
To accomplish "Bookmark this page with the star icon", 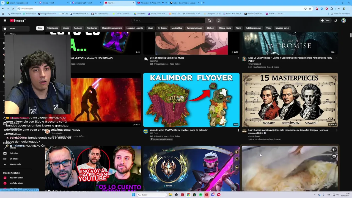I will click(x=310, y=9).
